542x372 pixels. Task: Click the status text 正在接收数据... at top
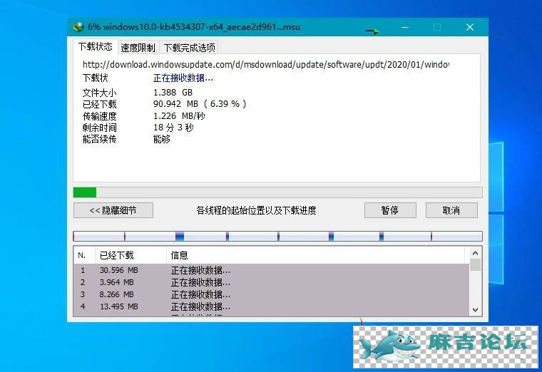pos(183,78)
